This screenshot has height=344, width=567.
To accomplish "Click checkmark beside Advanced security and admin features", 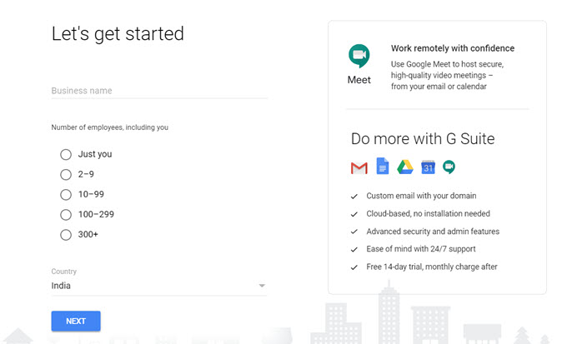I will [354, 232].
